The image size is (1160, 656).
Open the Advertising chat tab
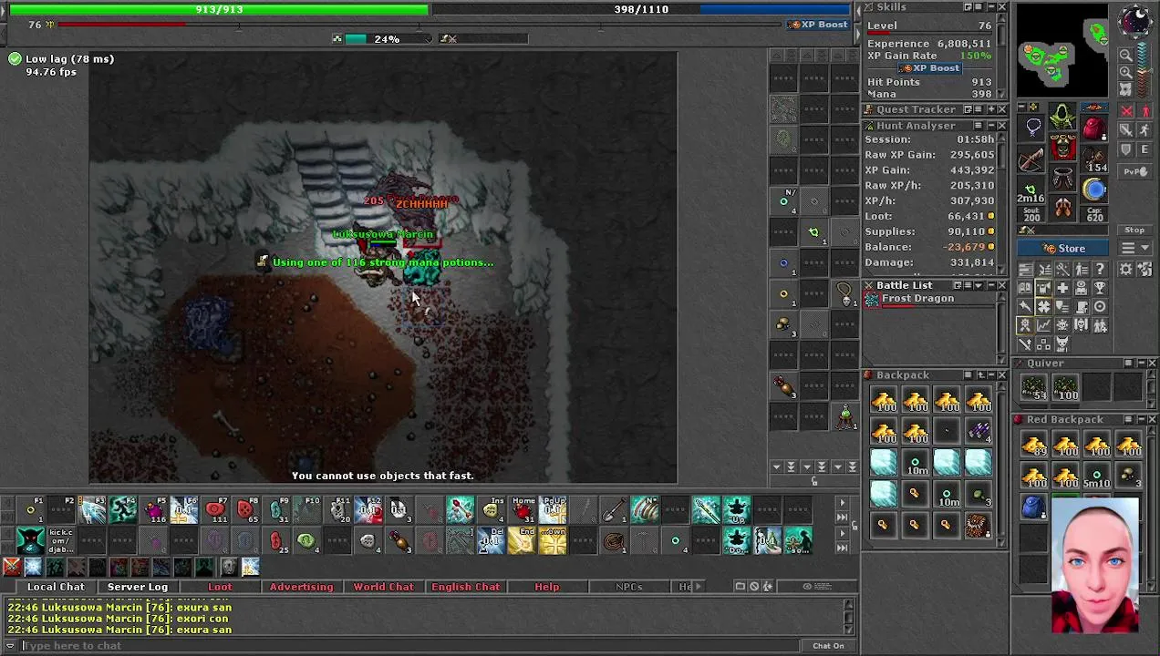point(301,587)
